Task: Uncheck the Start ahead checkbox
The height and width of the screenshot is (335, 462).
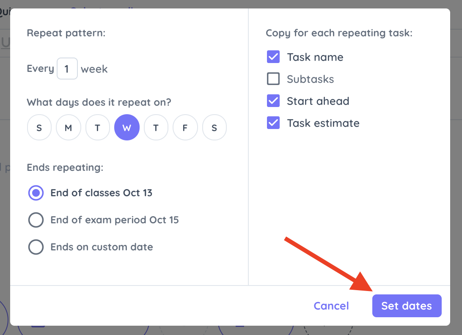Action: pos(273,101)
